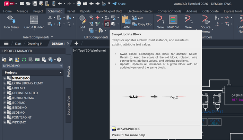The height and width of the screenshot is (140, 243).
Task: Expand the IEC60617DEMO tree node
Action: pyautogui.click(x=5, y=98)
